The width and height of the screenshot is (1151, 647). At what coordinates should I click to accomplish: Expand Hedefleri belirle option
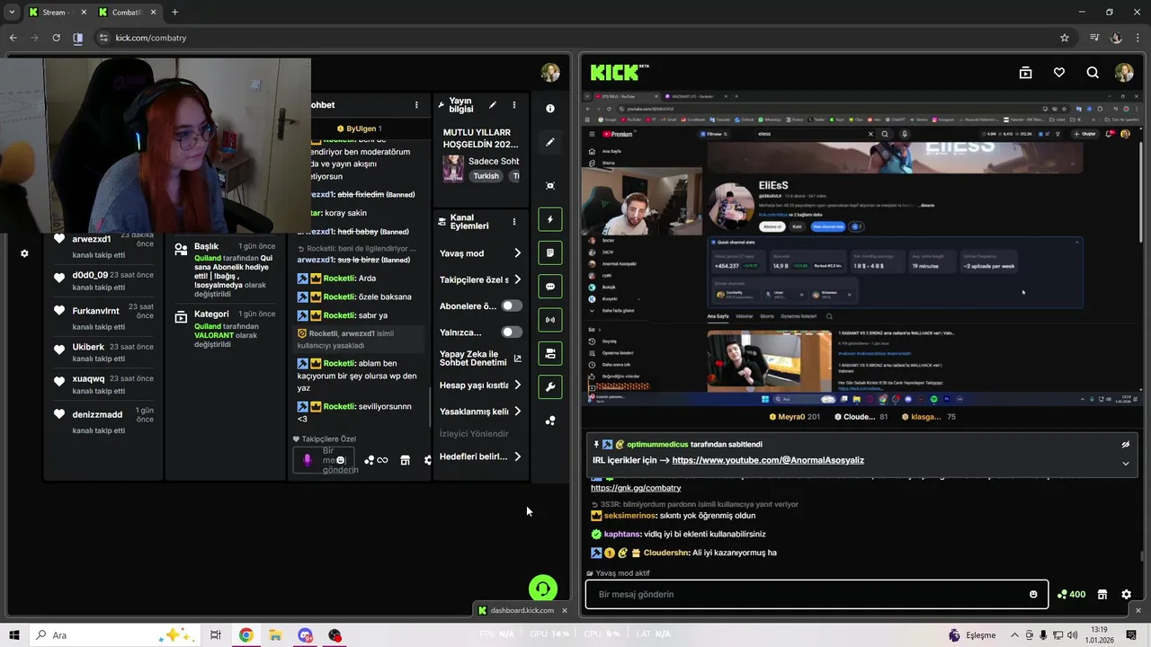coord(480,456)
